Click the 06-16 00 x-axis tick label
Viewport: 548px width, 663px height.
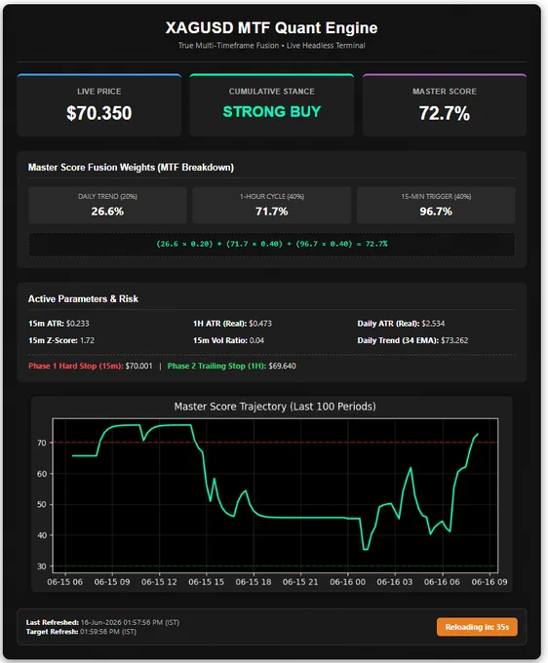pyautogui.click(x=347, y=582)
